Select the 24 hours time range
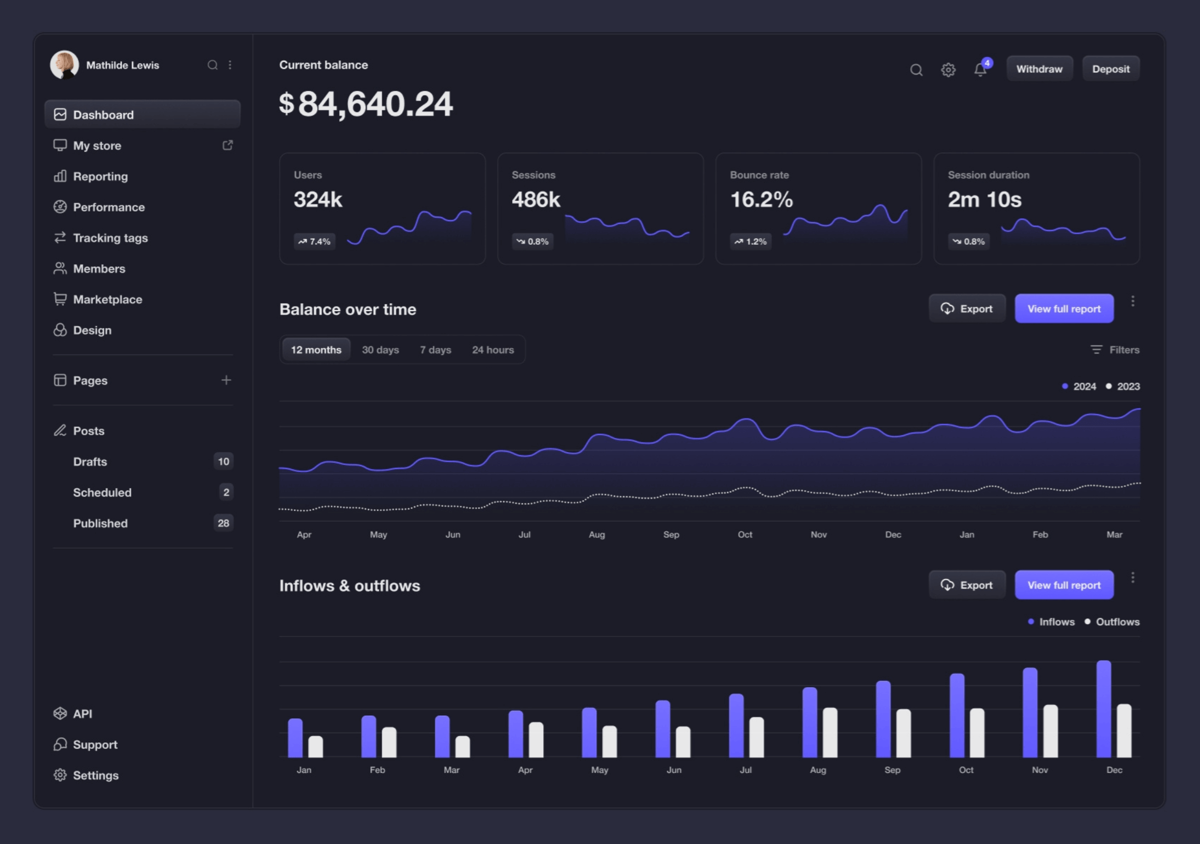This screenshot has width=1200, height=844. coord(492,349)
